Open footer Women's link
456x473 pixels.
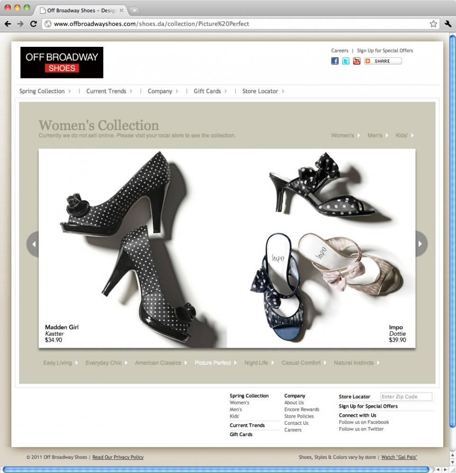[240, 403]
